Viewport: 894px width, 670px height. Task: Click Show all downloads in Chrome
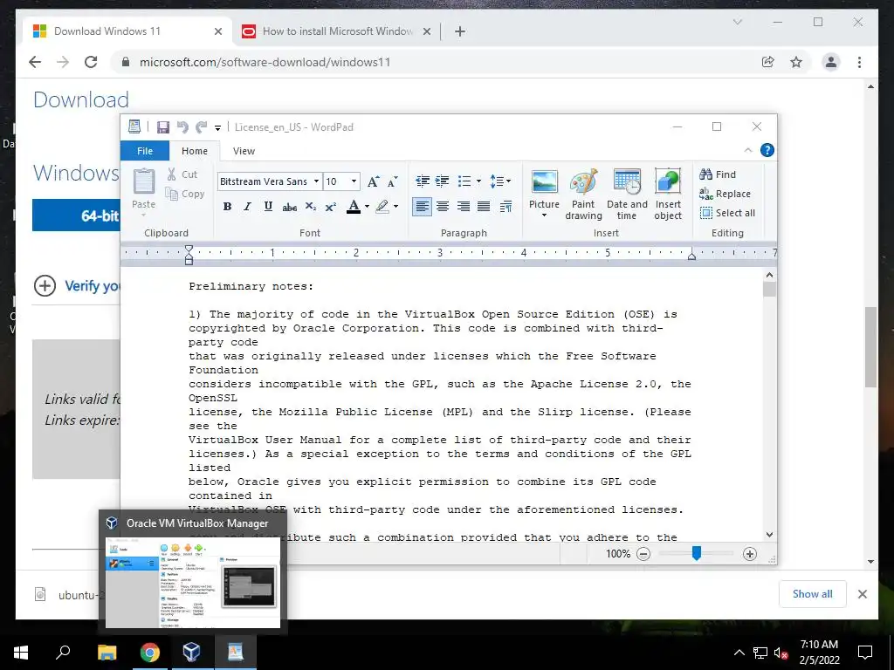point(813,594)
